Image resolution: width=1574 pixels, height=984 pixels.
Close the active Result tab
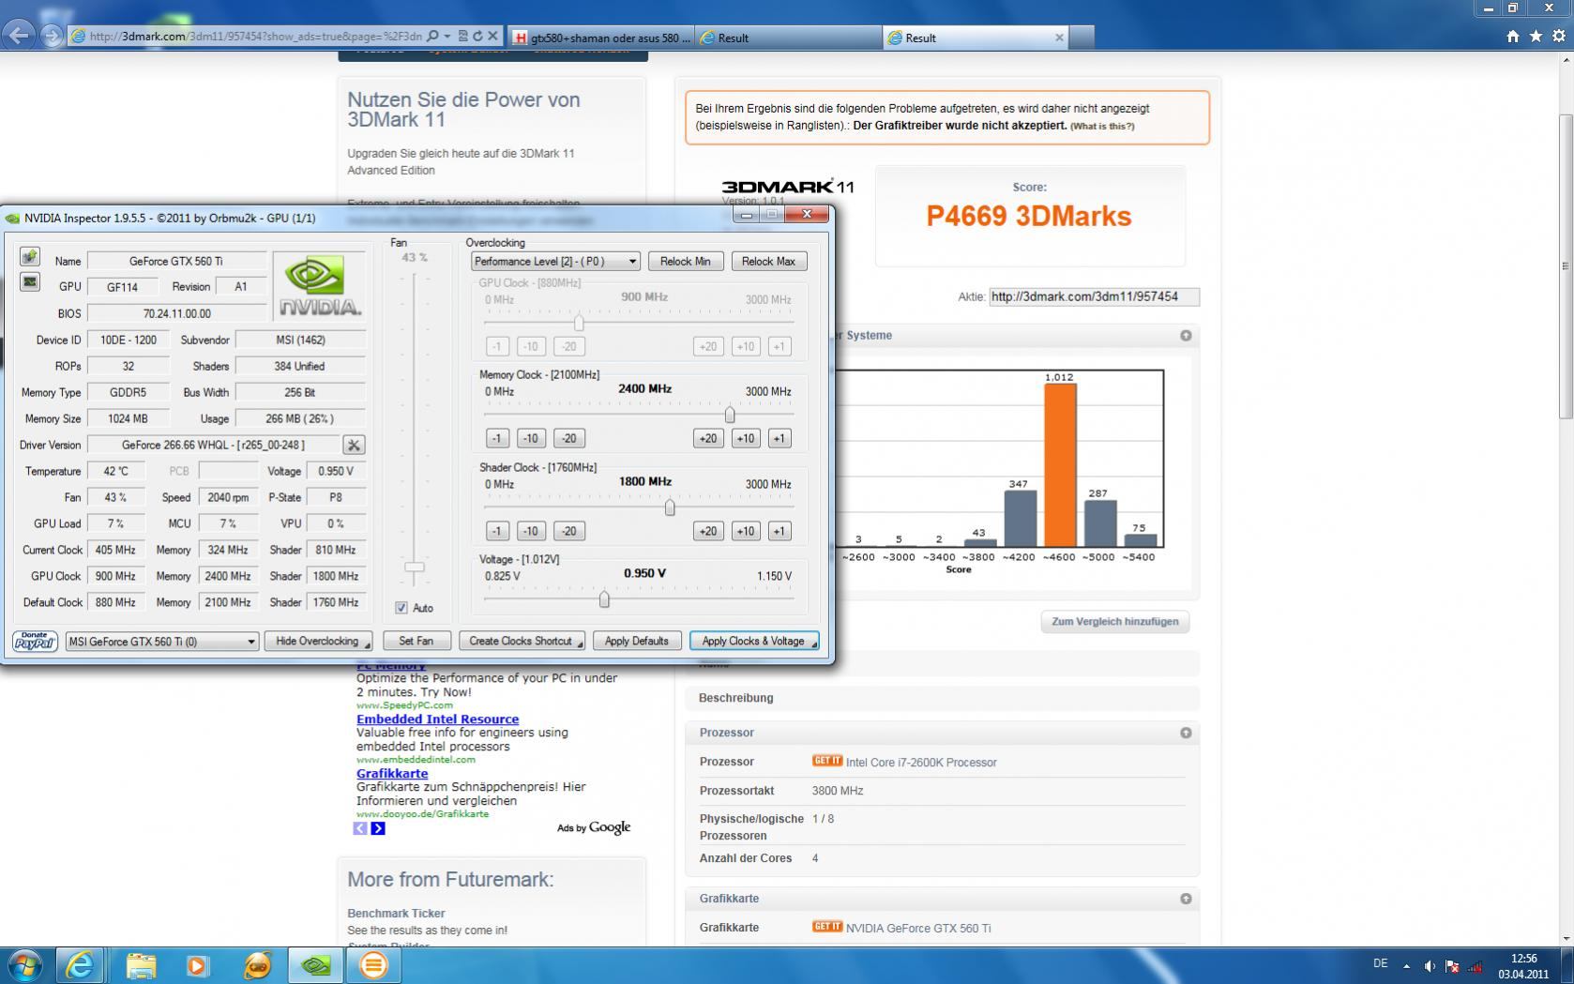(x=1059, y=38)
